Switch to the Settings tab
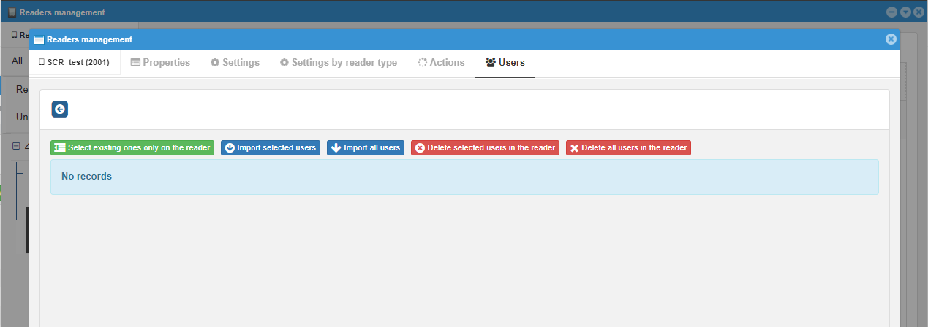 coord(235,63)
